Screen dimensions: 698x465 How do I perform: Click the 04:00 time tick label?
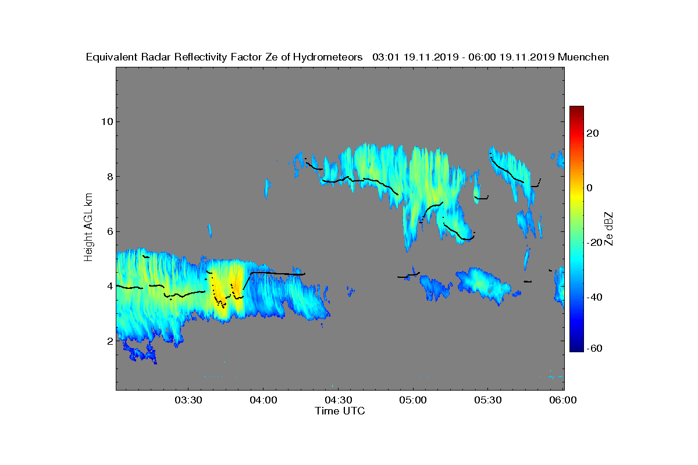pos(263,400)
